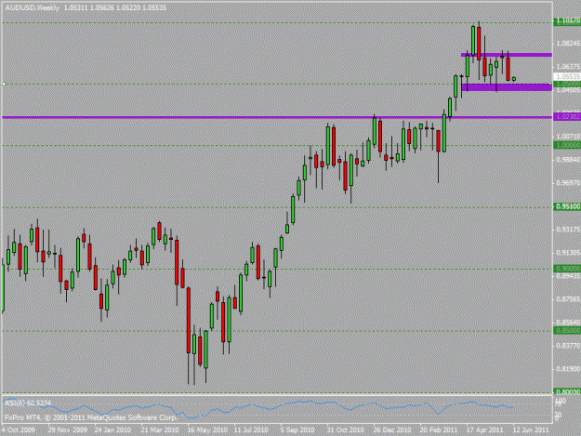This screenshot has height=436, width=581.
Task: Click the 31 Oct 2010 date label
Action: (345, 429)
